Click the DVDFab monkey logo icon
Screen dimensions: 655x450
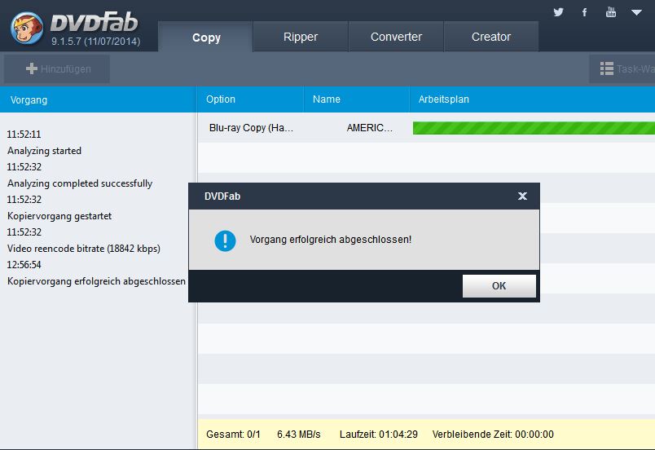[x=27, y=28]
